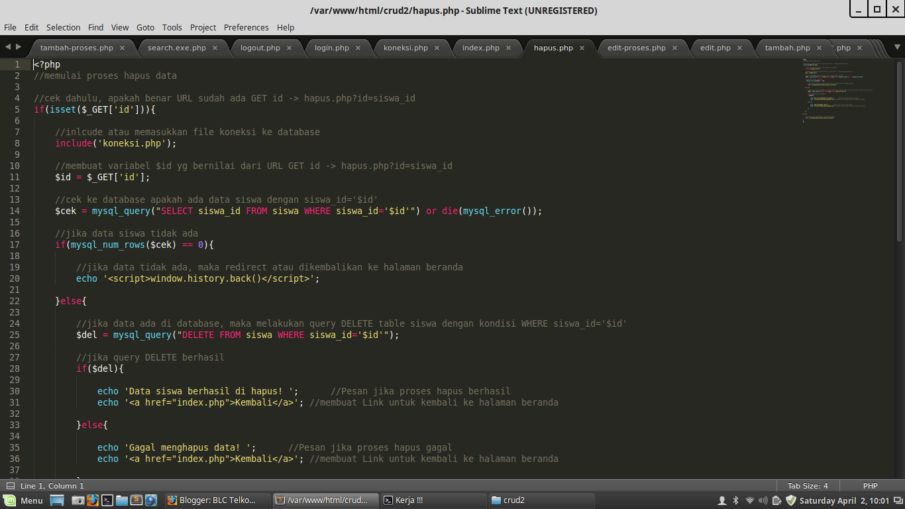Close the tambah.php tab
This screenshot has width=905, height=509.
pos(819,48)
